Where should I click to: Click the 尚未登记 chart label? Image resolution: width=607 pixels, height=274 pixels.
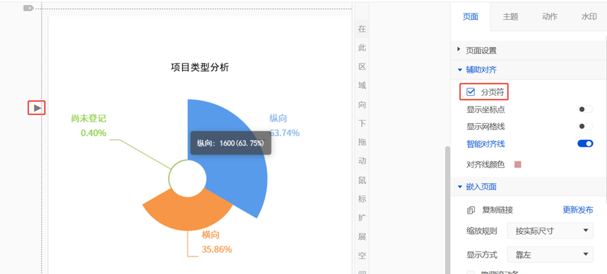[x=88, y=118]
